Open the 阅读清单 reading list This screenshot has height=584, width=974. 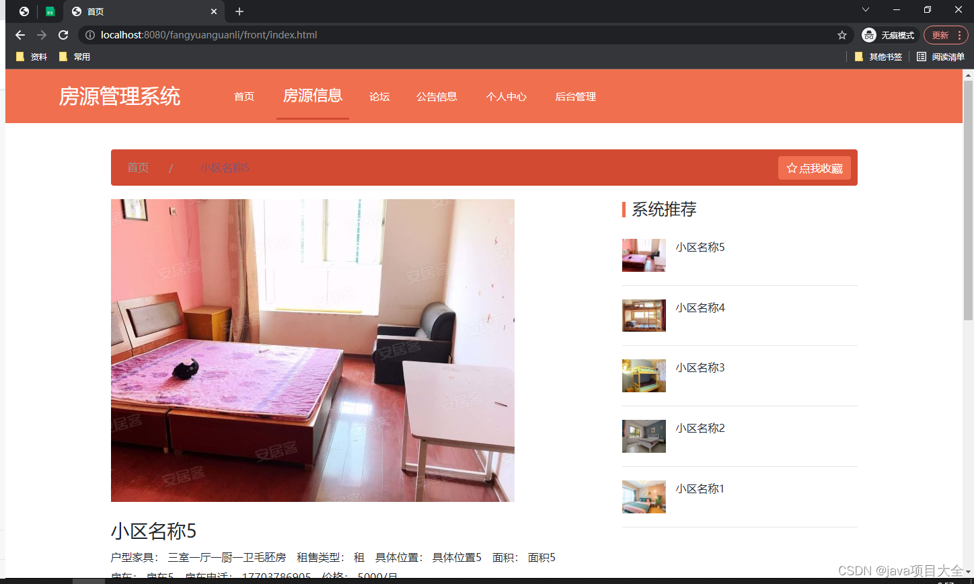[940, 57]
